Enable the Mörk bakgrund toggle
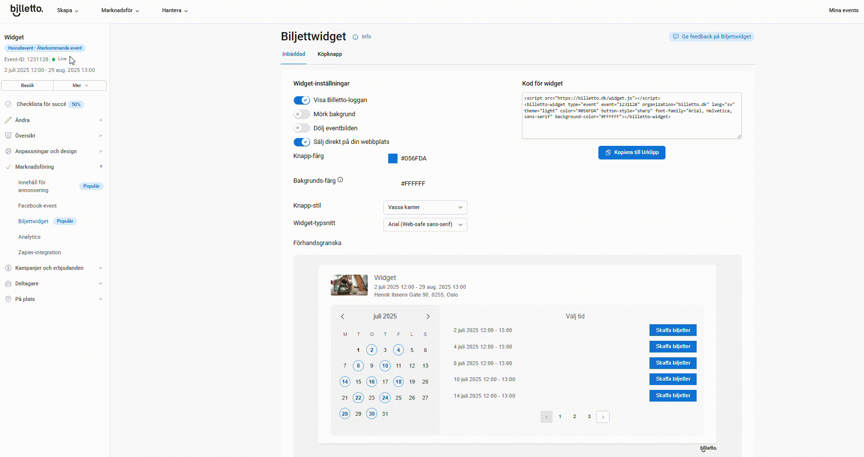 (302, 114)
